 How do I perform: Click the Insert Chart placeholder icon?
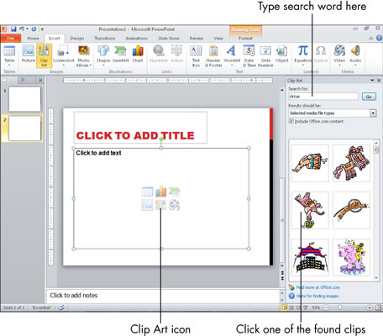pyautogui.click(x=160, y=192)
